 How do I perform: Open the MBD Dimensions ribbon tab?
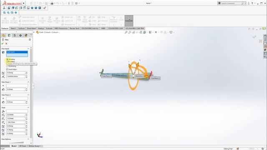pyautogui.click(x=61, y=28)
